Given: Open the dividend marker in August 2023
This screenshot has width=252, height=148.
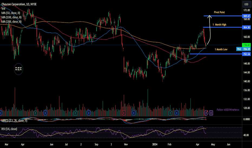Looking at the screenshot, I should coord(89,113).
